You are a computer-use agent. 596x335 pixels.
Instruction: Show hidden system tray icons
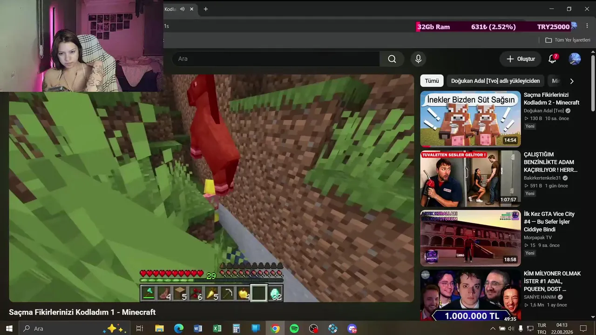493,328
